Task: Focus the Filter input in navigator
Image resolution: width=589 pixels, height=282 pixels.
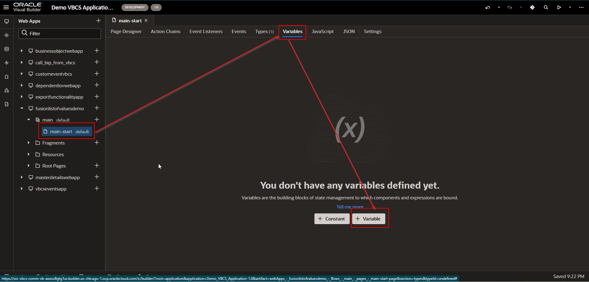Action: point(60,33)
